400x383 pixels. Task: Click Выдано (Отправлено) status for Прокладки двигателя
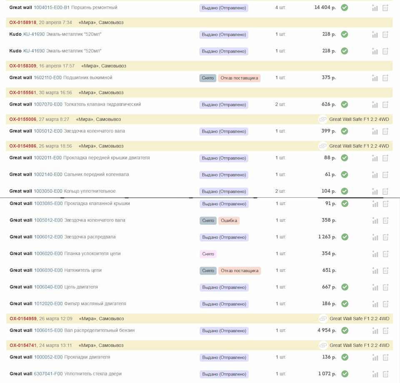pos(224,357)
